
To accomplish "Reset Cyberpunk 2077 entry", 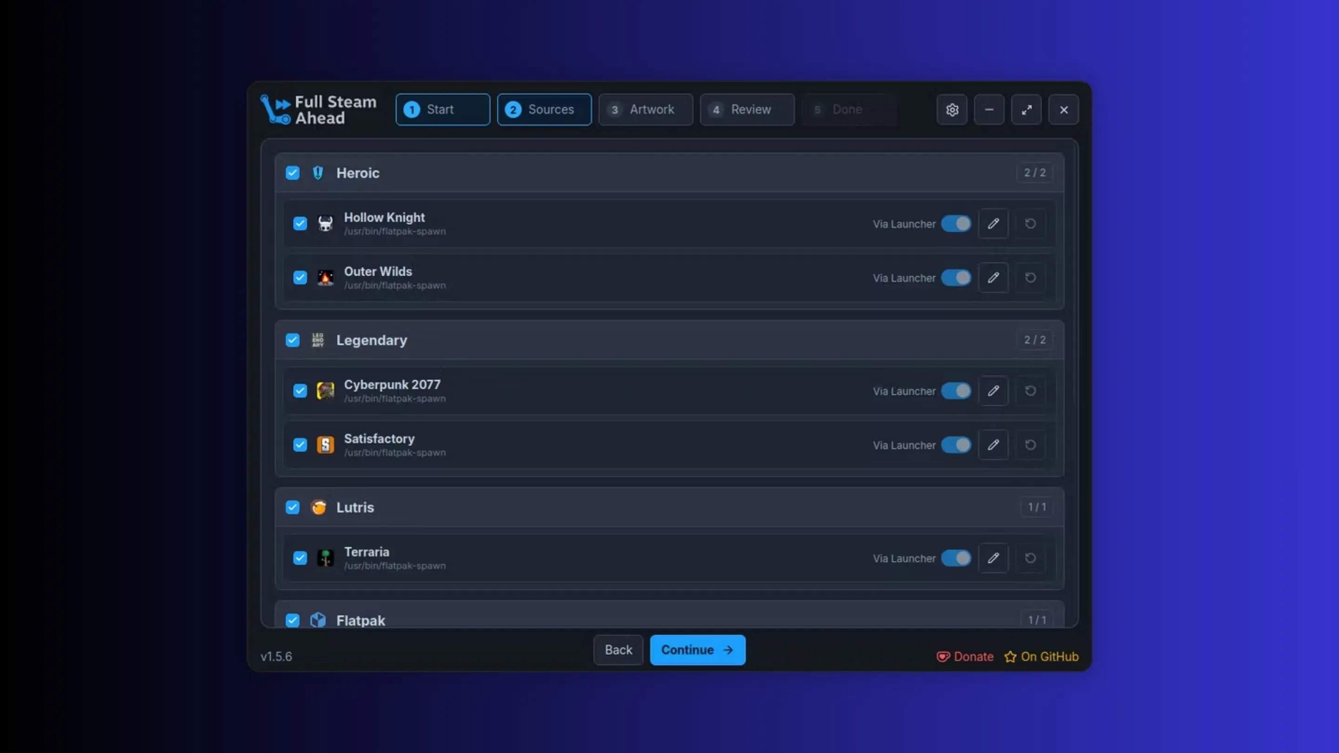I will click(1030, 391).
